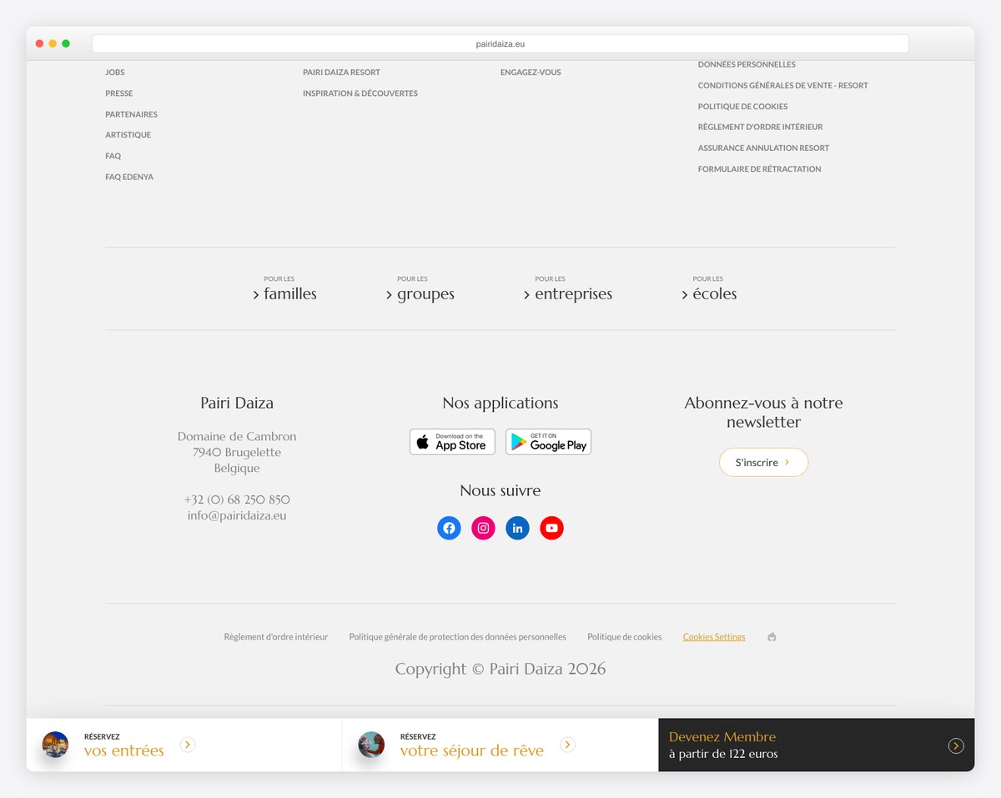
Task: Select 'Inspiration & Découvertes' in footer menu
Action: [x=360, y=93]
